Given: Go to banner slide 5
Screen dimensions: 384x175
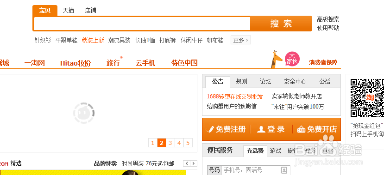Looking at the screenshot, I should [x=188, y=143].
